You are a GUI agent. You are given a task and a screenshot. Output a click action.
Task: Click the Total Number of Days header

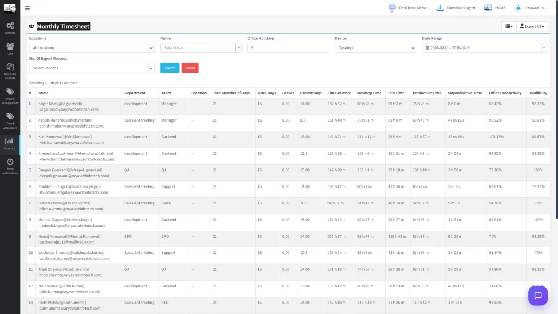pyautogui.click(x=231, y=93)
